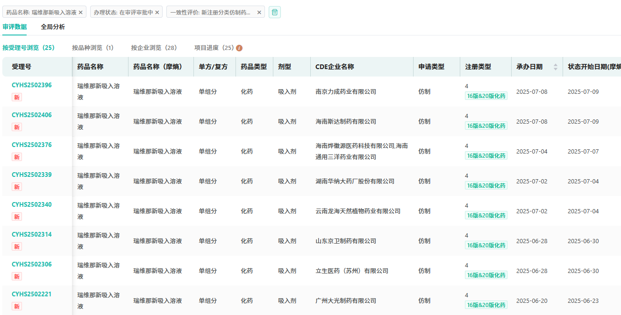Select the 按受理号浏览 view
Viewport: 621px width, 315px height.
click(x=29, y=48)
